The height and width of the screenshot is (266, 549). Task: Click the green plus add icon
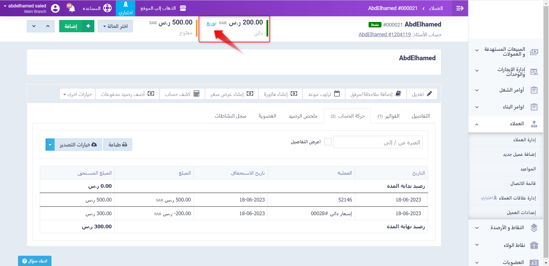coord(88,26)
